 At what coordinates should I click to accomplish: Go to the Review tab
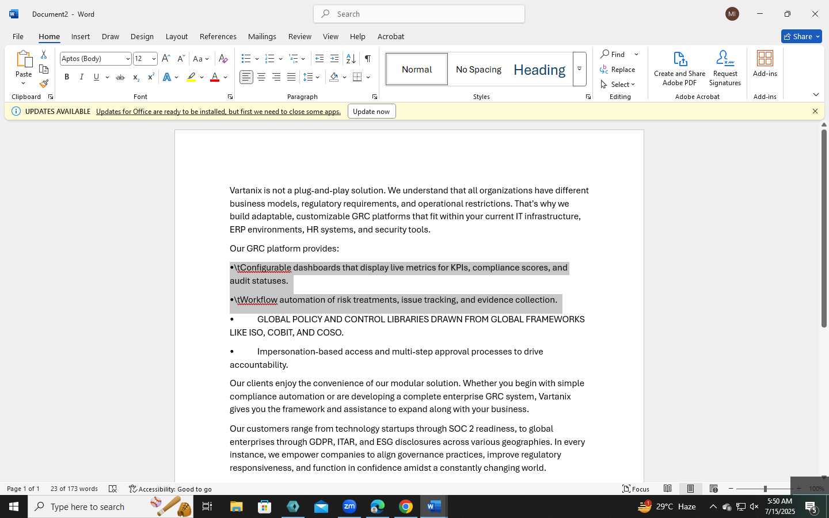[300, 36]
